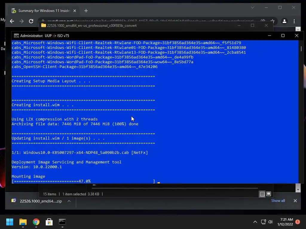
Task: Click the Windows10.0-KB5007297 cab line
Action: pyautogui.click(x=79, y=153)
